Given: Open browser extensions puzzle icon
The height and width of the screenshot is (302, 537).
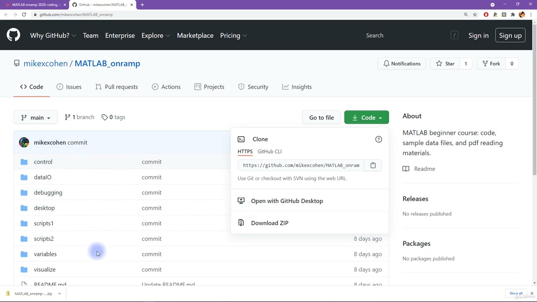Looking at the screenshot, I should pos(513,15).
